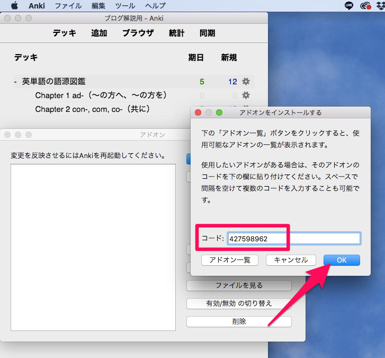Image resolution: width=385 pixels, height=358 pixels.
Task: Click the empty add-on list box
Action: point(93,247)
